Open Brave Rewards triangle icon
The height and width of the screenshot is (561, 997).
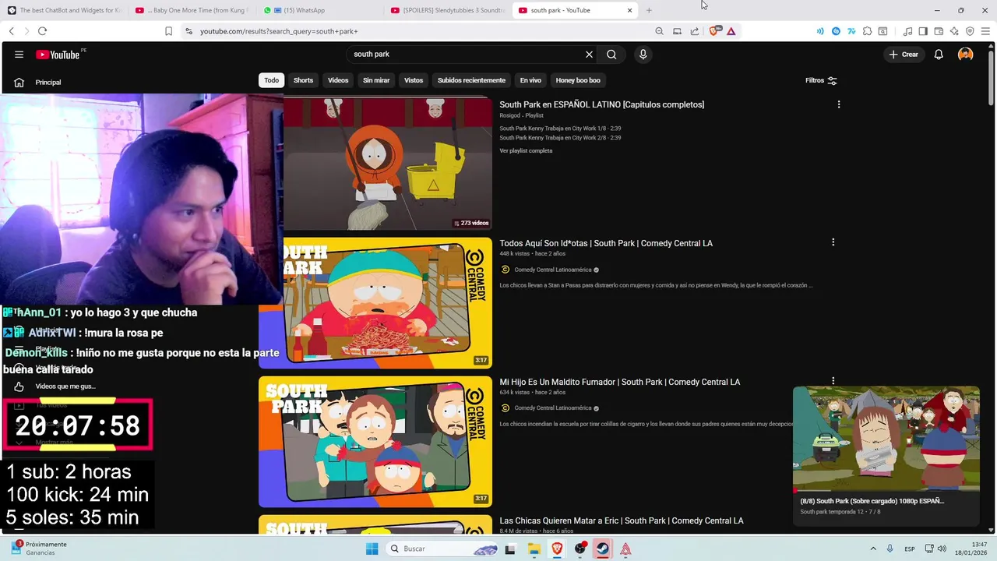[x=731, y=31]
